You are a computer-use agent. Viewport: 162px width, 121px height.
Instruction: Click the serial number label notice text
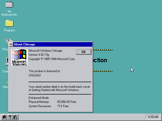pyautogui.click(x=59, y=88)
